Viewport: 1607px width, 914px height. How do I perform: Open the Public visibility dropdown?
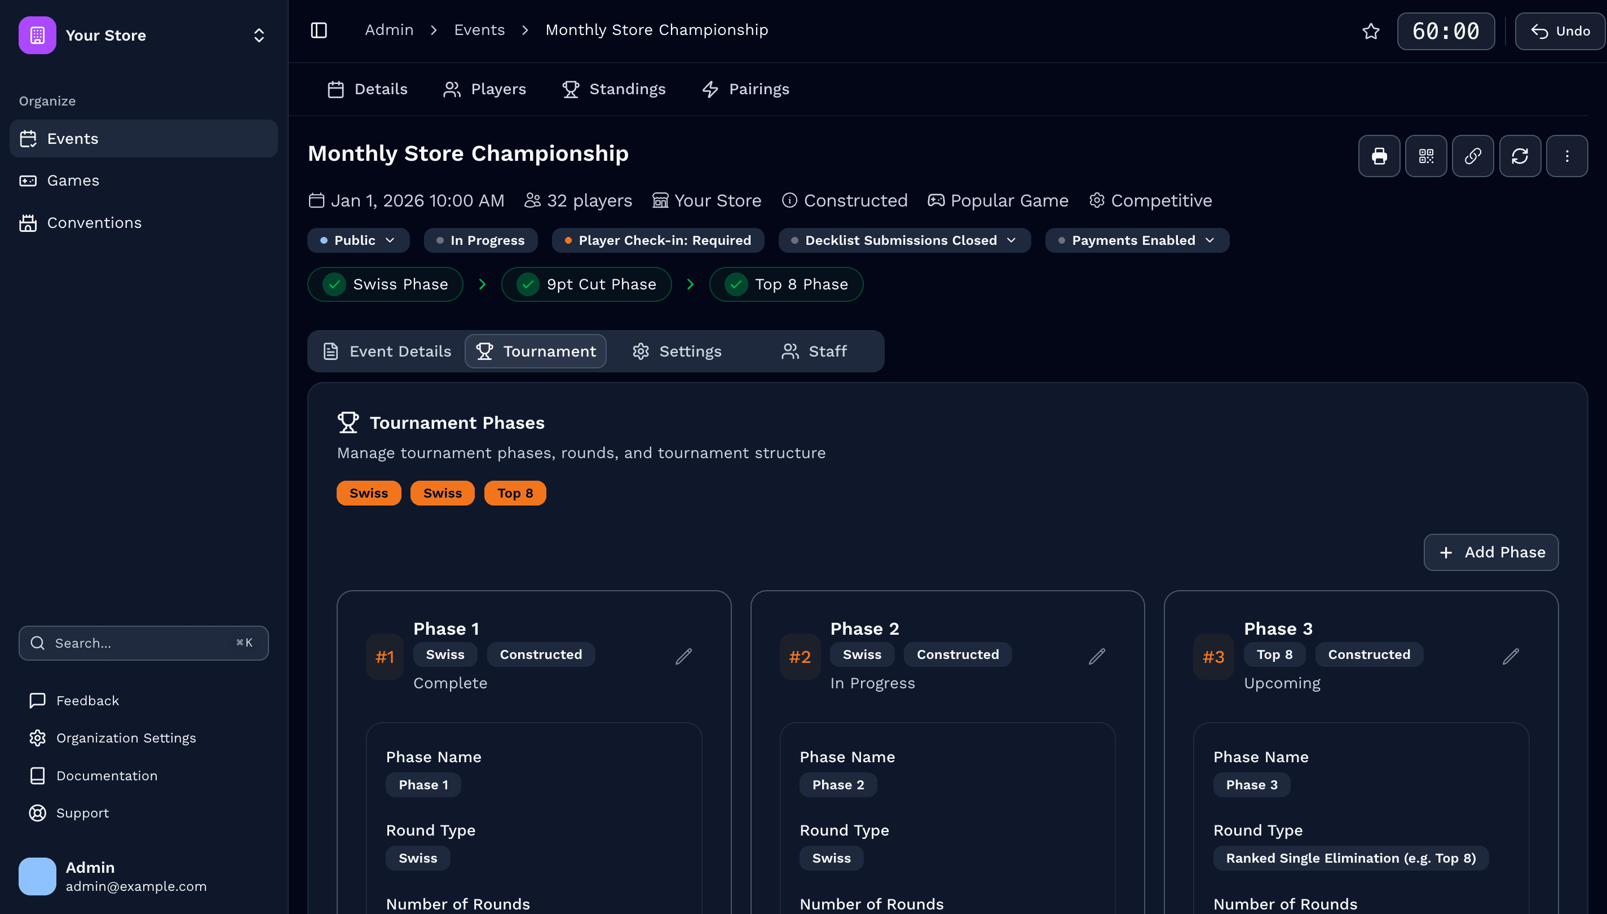coord(358,240)
